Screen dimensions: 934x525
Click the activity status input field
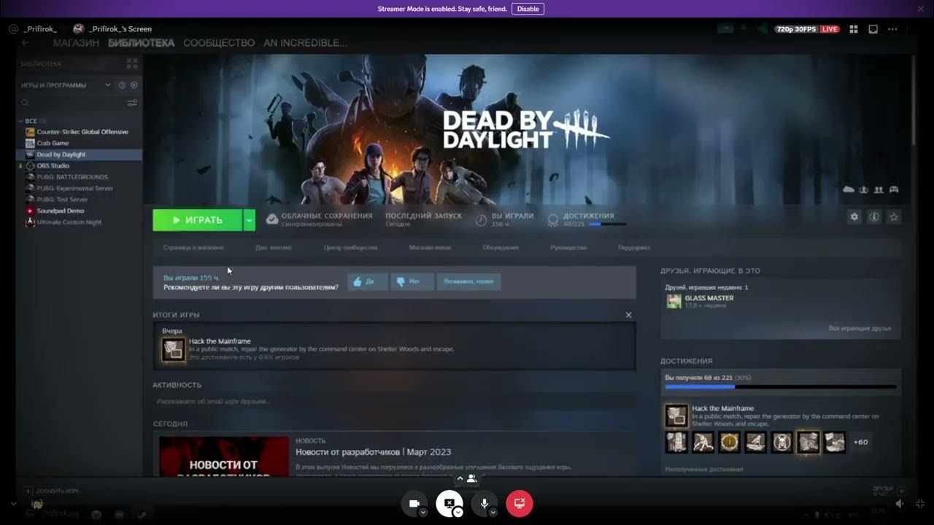(x=394, y=402)
